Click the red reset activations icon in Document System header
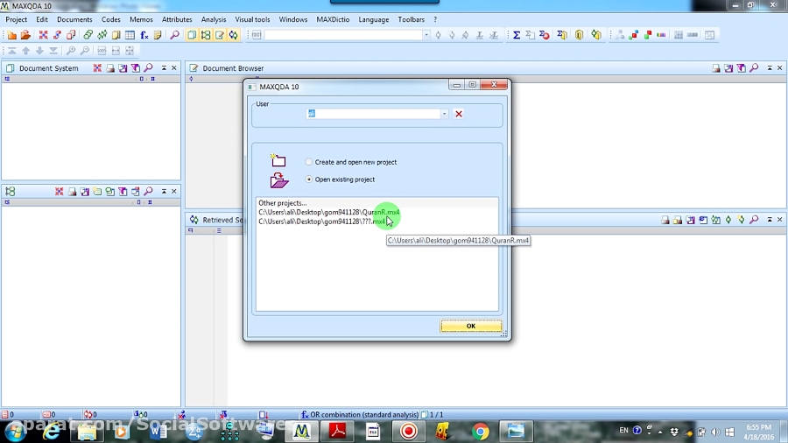 click(x=97, y=67)
